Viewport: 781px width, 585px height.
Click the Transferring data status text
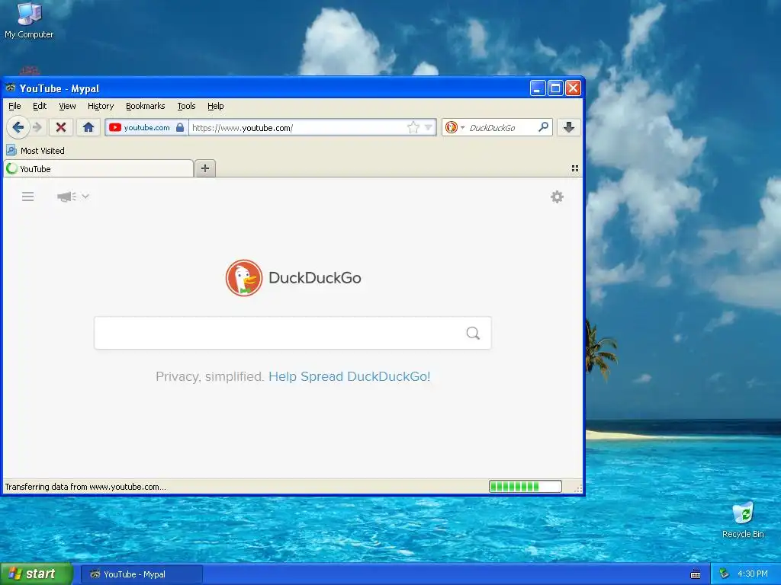85,487
